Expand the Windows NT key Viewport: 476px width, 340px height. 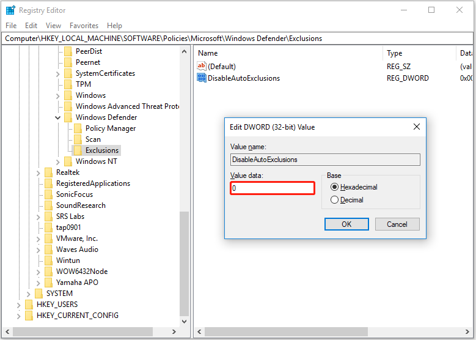point(58,161)
